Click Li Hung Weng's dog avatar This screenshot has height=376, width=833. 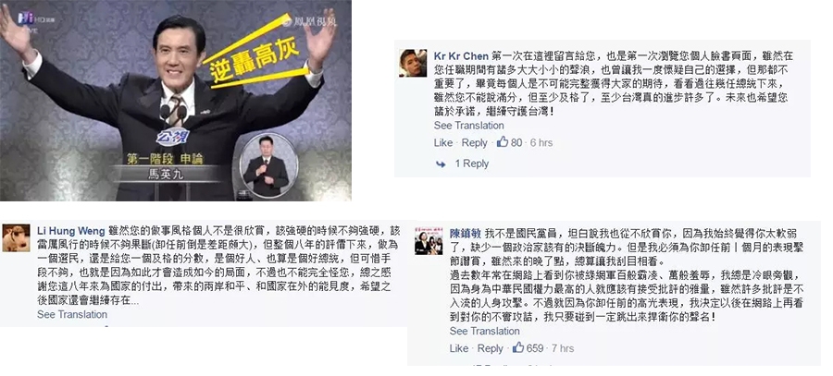(x=16, y=237)
